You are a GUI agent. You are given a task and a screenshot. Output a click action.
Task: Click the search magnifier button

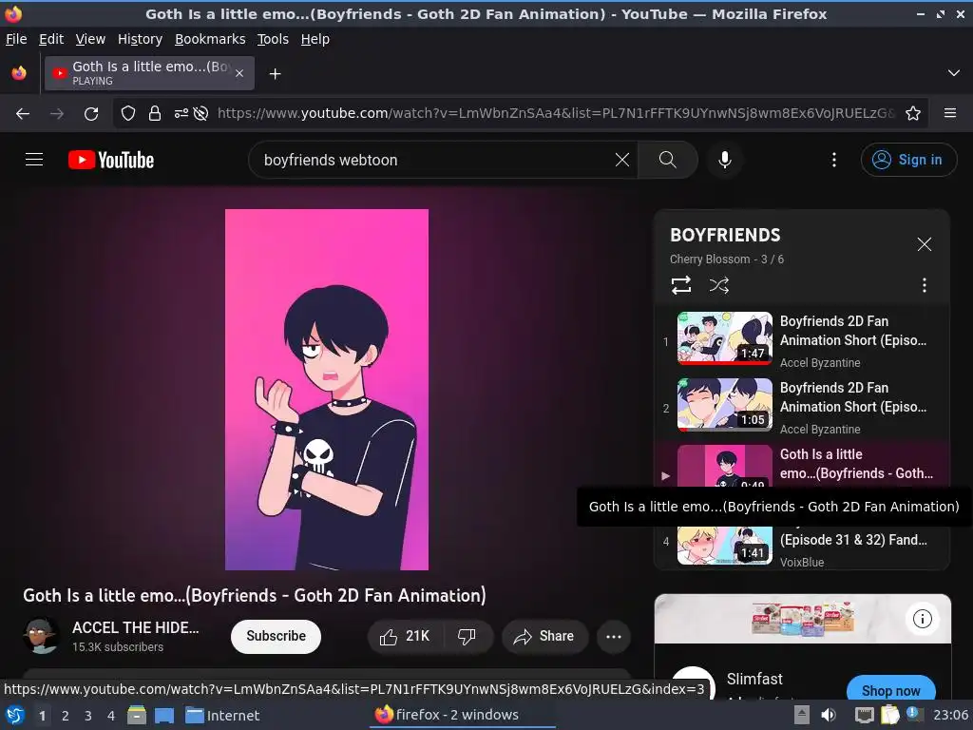(668, 160)
